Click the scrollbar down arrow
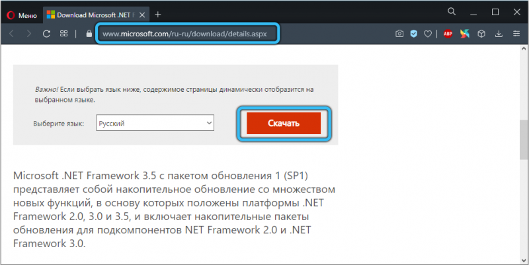 [524, 260]
